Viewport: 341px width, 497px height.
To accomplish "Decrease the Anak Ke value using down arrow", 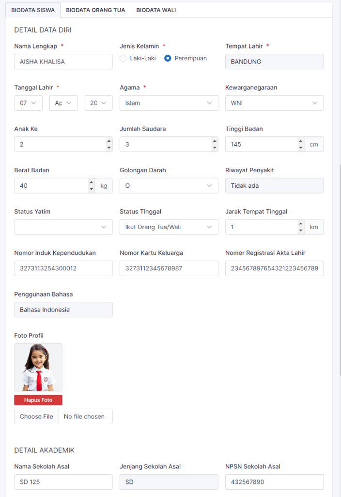I will 108,148.
